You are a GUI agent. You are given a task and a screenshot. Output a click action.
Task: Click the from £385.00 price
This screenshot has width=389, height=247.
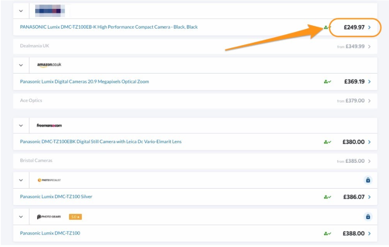tap(351, 161)
